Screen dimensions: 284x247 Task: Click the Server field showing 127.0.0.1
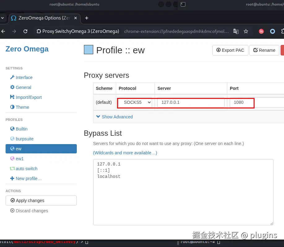point(191,102)
